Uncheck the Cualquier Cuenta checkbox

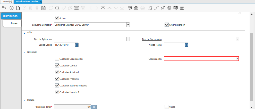point(57,66)
